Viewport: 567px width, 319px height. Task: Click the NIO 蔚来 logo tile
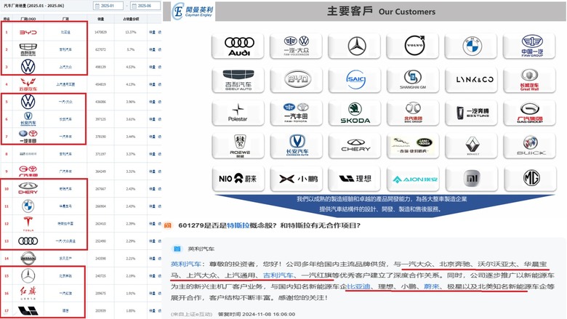point(238,178)
